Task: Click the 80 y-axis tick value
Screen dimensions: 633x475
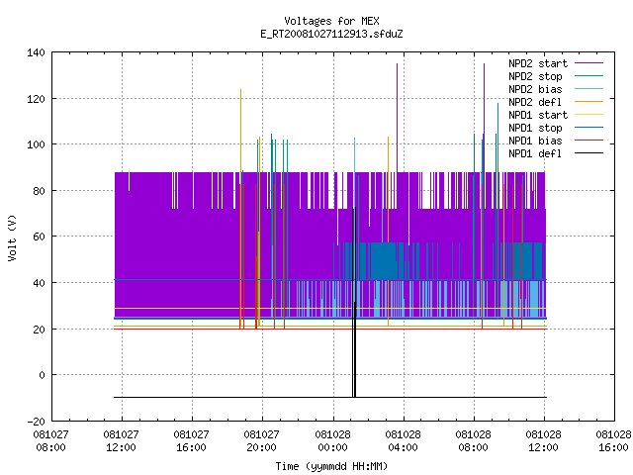Action: coord(40,191)
